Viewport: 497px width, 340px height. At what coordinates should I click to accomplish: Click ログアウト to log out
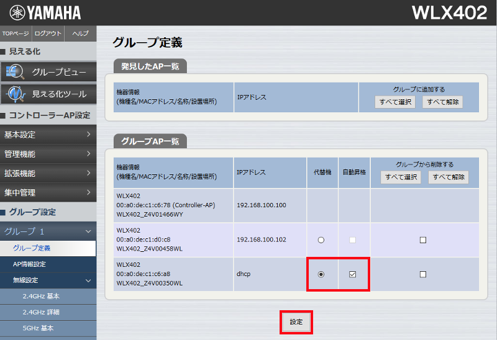tap(48, 34)
